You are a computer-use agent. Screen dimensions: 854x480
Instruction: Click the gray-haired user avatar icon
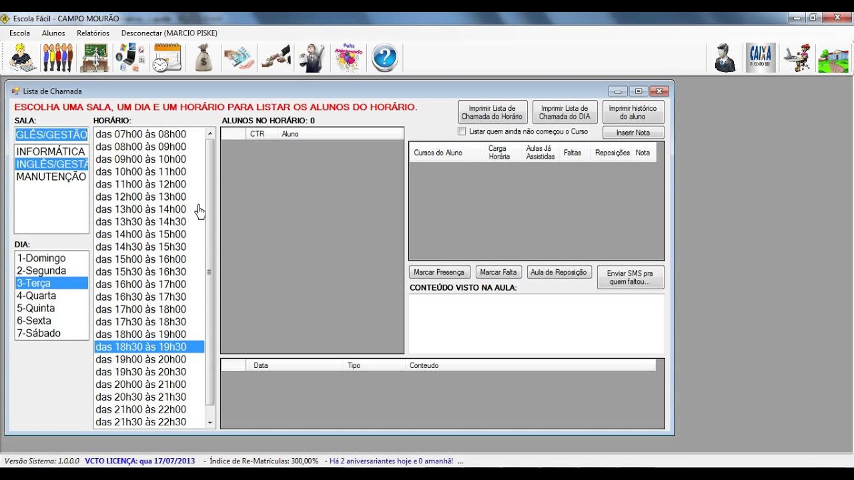click(725, 58)
